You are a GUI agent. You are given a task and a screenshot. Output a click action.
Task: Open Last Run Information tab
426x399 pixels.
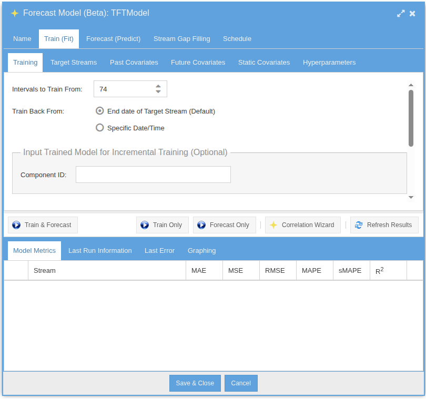[100, 251]
